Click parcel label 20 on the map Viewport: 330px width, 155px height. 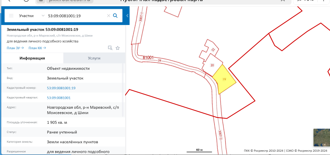pos(212,65)
